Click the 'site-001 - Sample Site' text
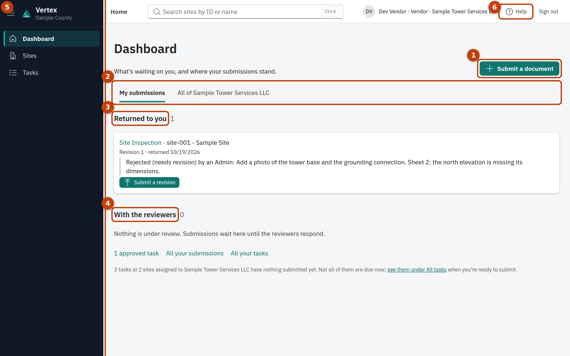This screenshot has width=570, height=356. pyautogui.click(x=198, y=143)
